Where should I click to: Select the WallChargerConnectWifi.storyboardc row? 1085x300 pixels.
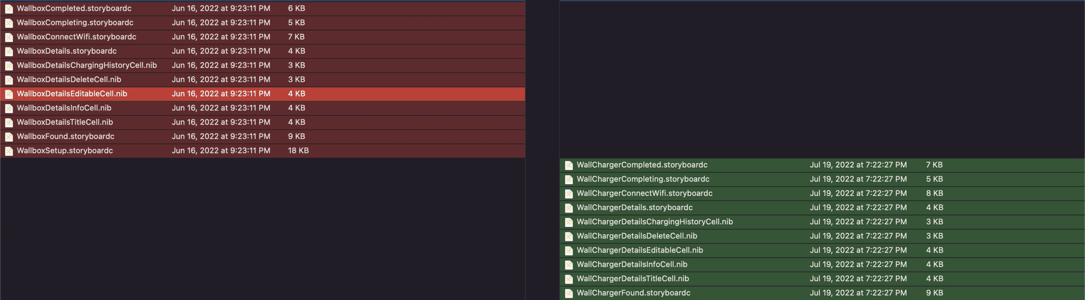pyautogui.click(x=822, y=193)
